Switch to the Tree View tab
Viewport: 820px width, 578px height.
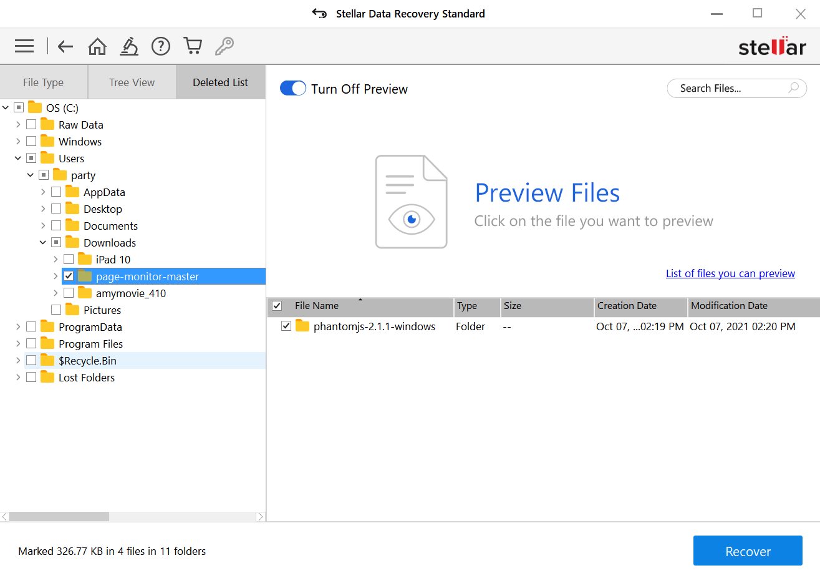(x=132, y=82)
